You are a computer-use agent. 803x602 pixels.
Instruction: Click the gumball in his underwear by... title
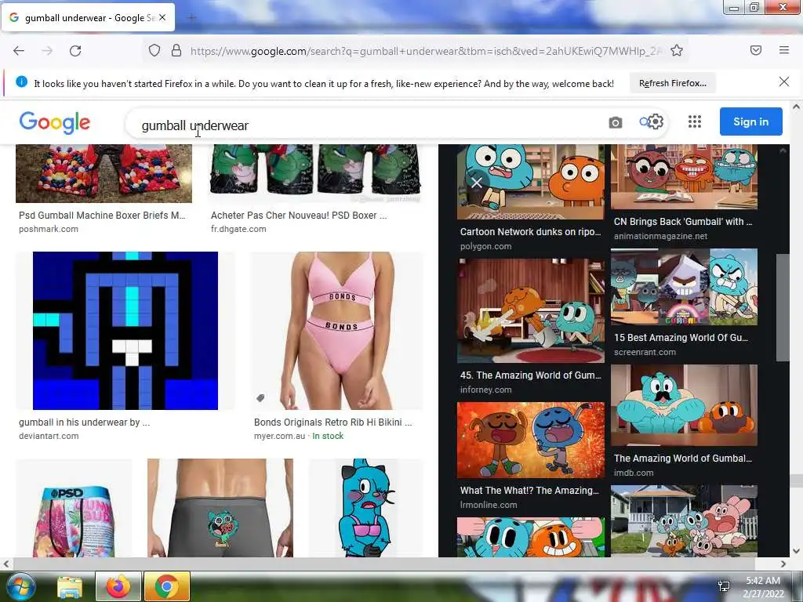[x=85, y=422]
